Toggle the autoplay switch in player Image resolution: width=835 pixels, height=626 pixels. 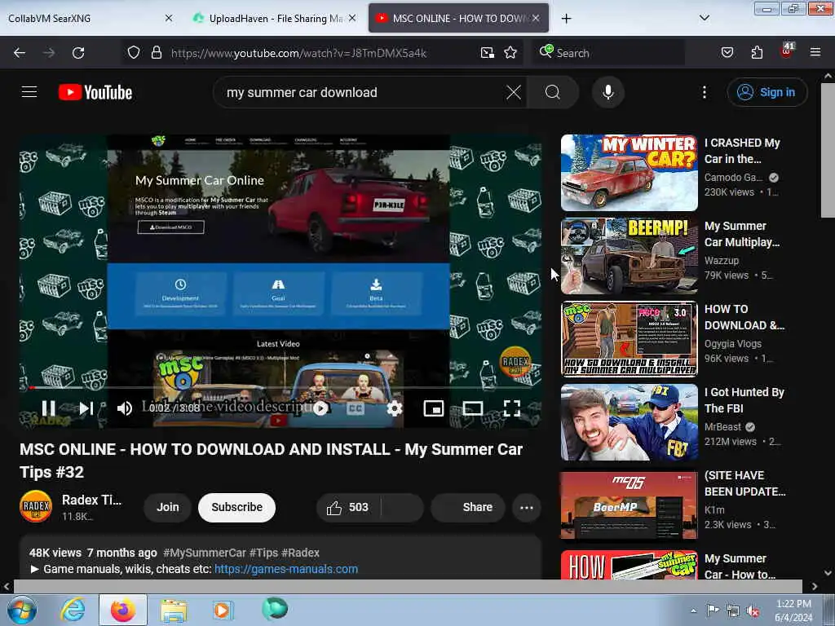coord(320,408)
